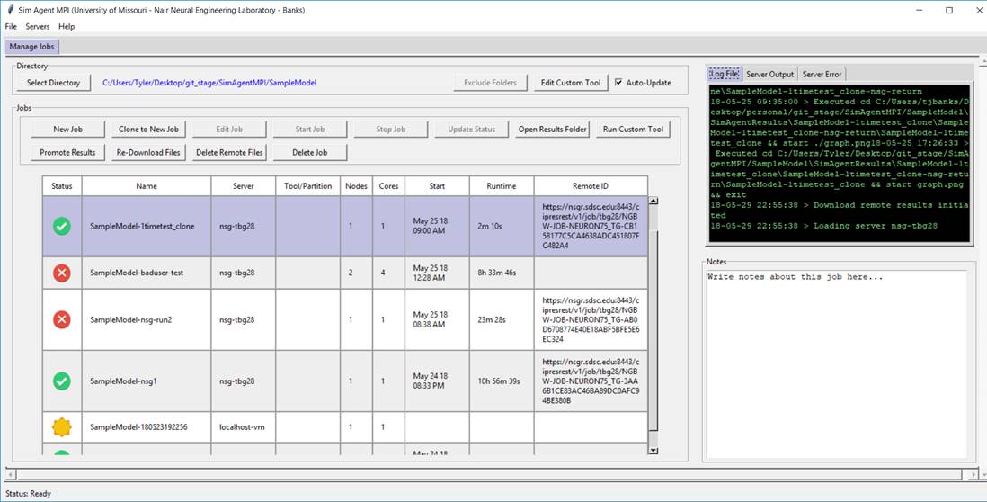Screen dimensions: 987x502
Task: Click the Edit Custom Tool button
Action: coord(571,83)
